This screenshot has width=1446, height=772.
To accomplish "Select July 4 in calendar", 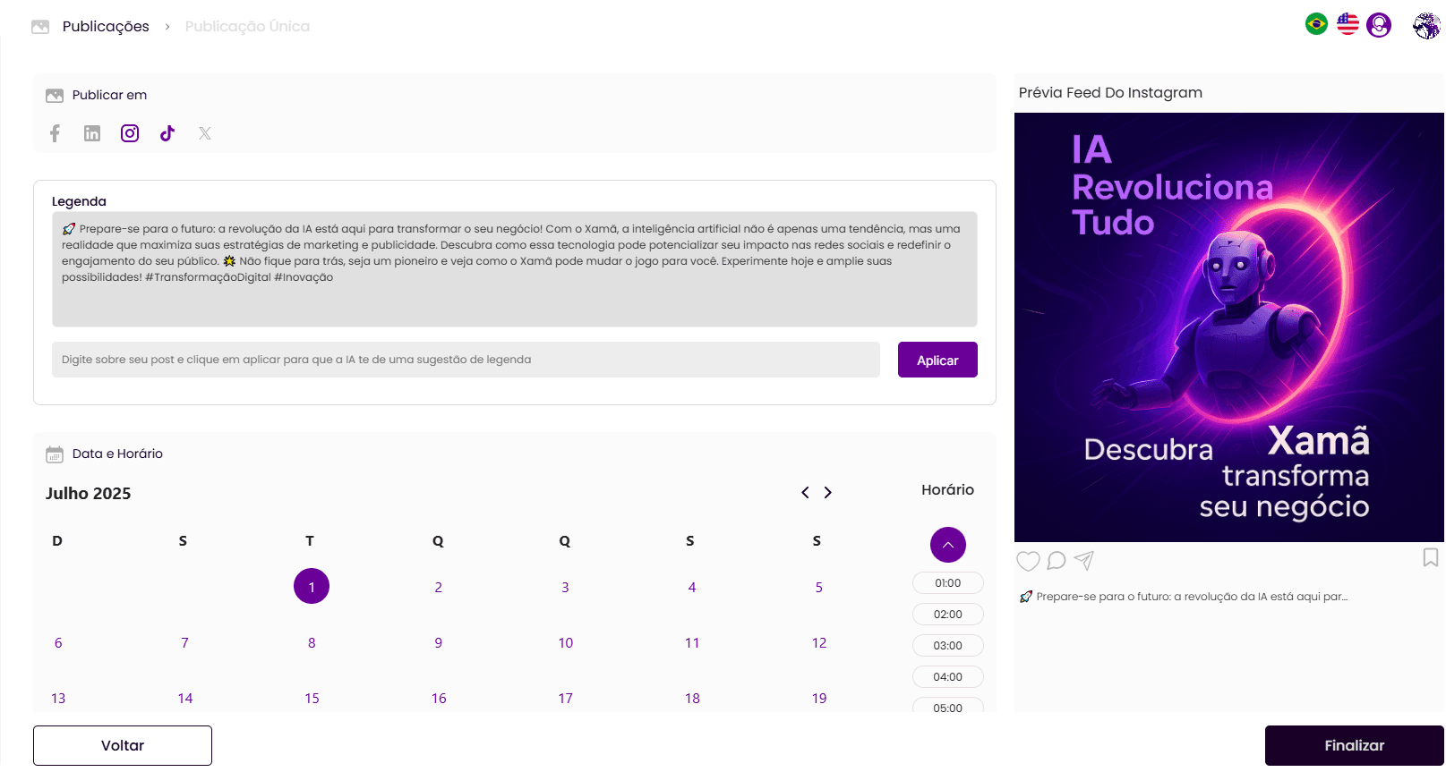I will click(x=692, y=588).
